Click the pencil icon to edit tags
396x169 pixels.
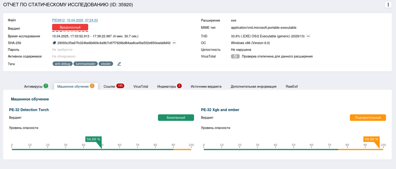pos(119,64)
